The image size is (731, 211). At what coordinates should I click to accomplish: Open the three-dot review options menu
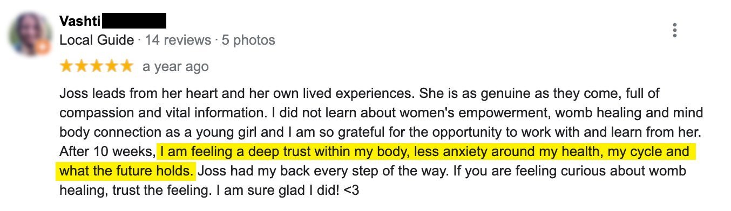[x=674, y=30]
